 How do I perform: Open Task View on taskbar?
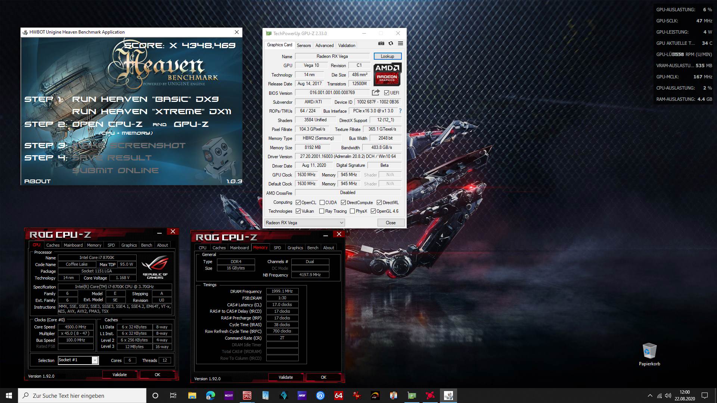[x=173, y=396]
